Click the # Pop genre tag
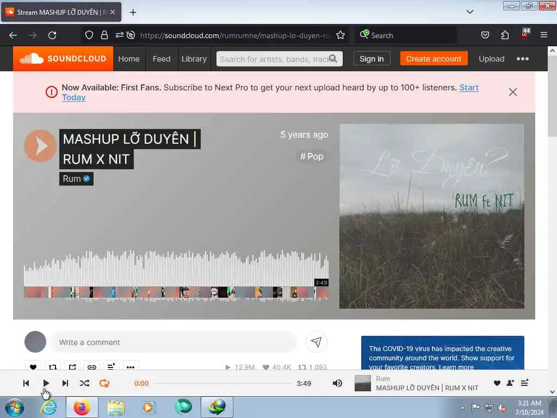This screenshot has height=418, width=557. pos(312,156)
